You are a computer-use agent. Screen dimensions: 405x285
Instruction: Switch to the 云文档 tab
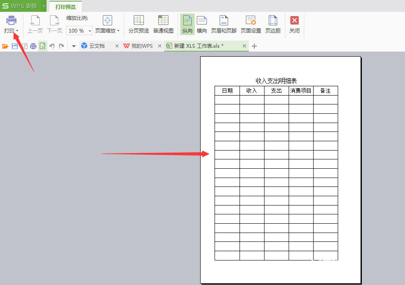[x=96, y=46]
